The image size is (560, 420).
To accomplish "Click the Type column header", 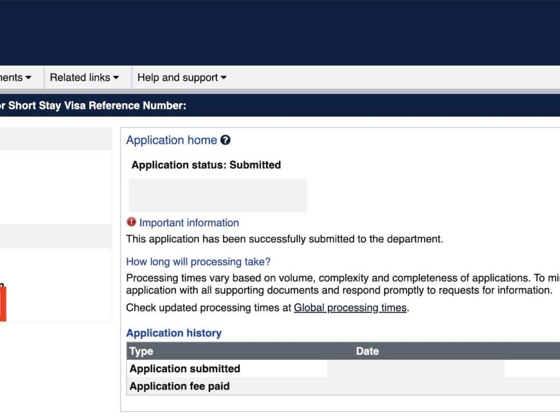I will tap(141, 351).
